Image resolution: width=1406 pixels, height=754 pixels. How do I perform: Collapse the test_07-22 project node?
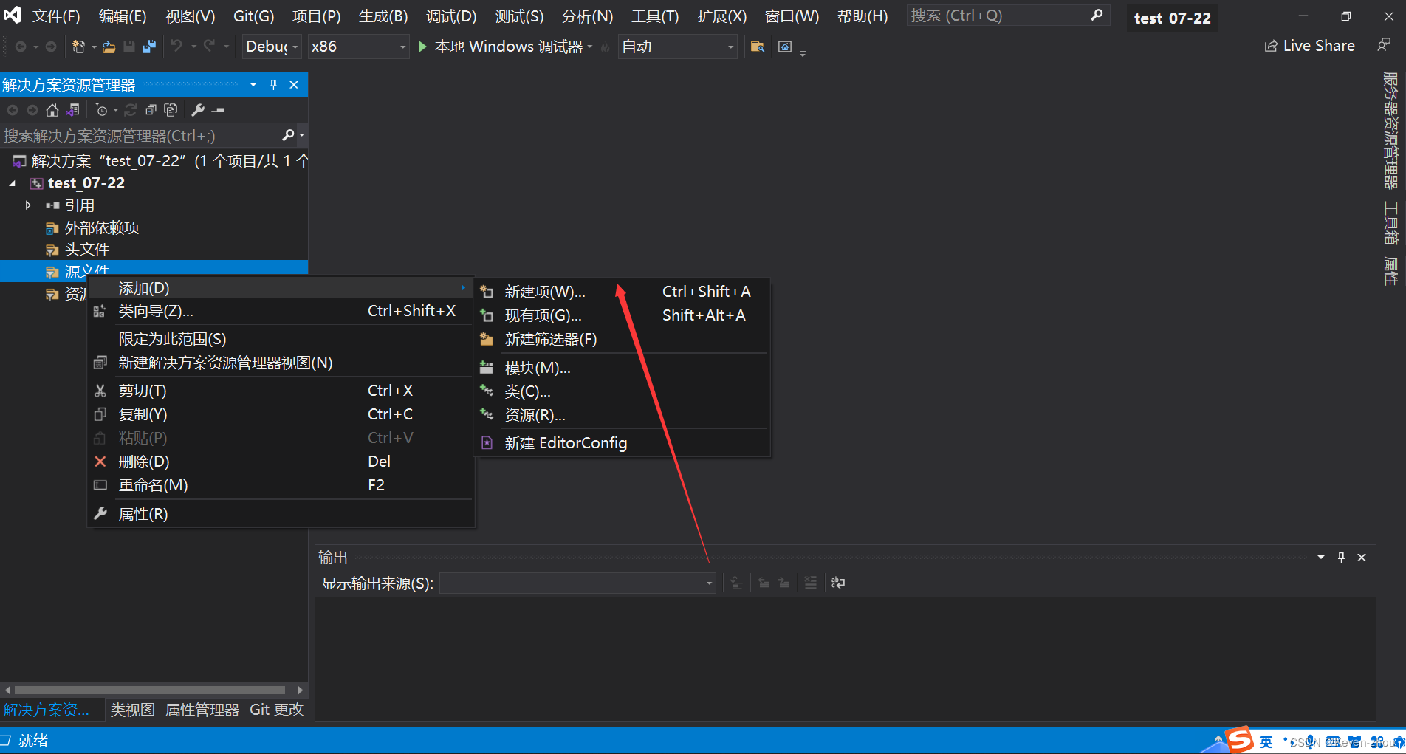(13, 183)
